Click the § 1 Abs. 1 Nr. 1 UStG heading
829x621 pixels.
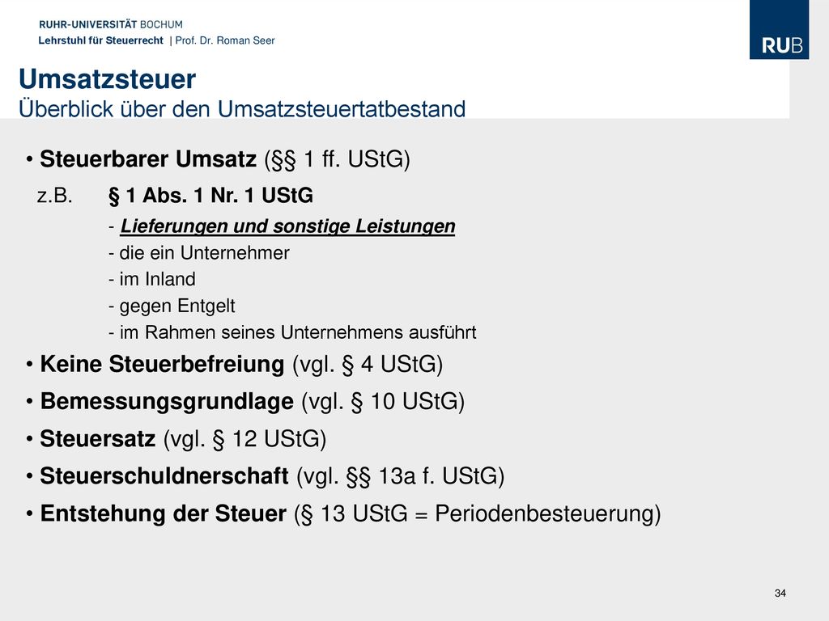210,196
